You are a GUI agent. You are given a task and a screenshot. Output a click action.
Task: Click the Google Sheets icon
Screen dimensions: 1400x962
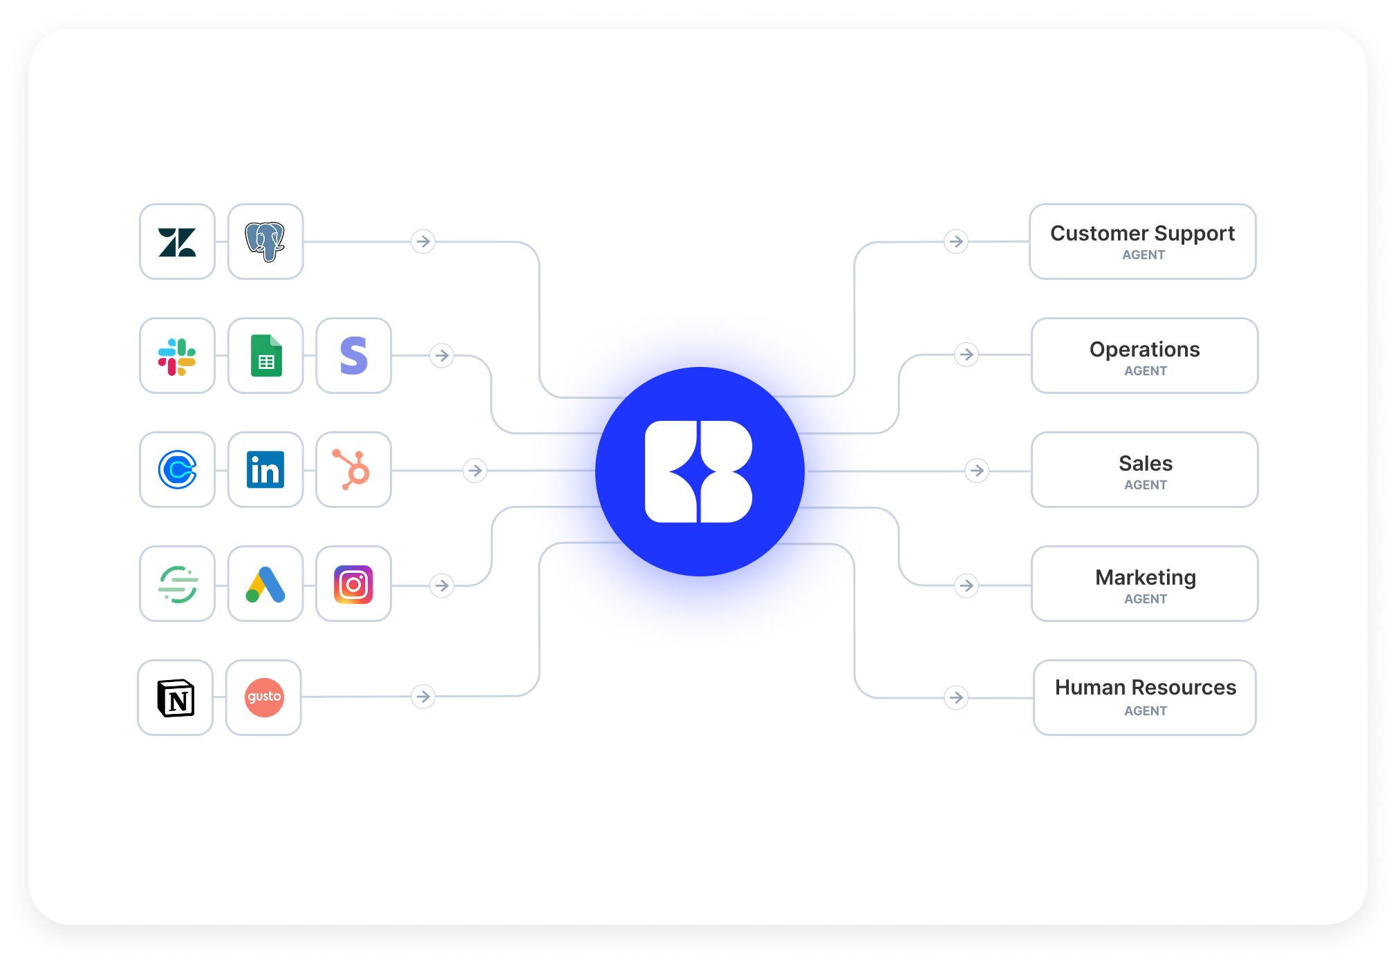265,356
